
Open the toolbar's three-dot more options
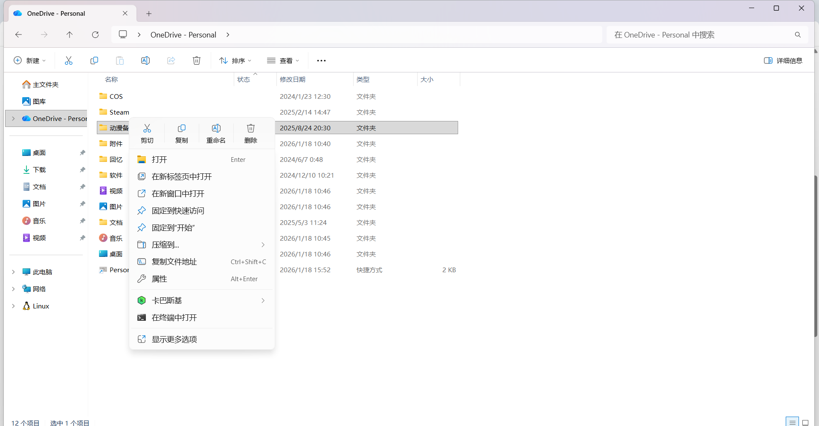(x=321, y=60)
